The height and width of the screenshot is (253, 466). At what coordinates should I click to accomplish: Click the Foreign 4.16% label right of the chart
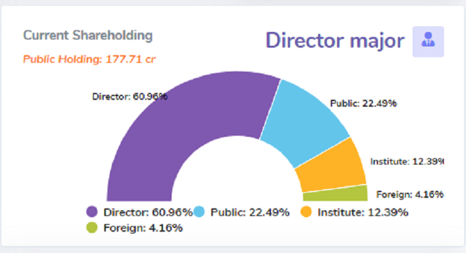[409, 193]
